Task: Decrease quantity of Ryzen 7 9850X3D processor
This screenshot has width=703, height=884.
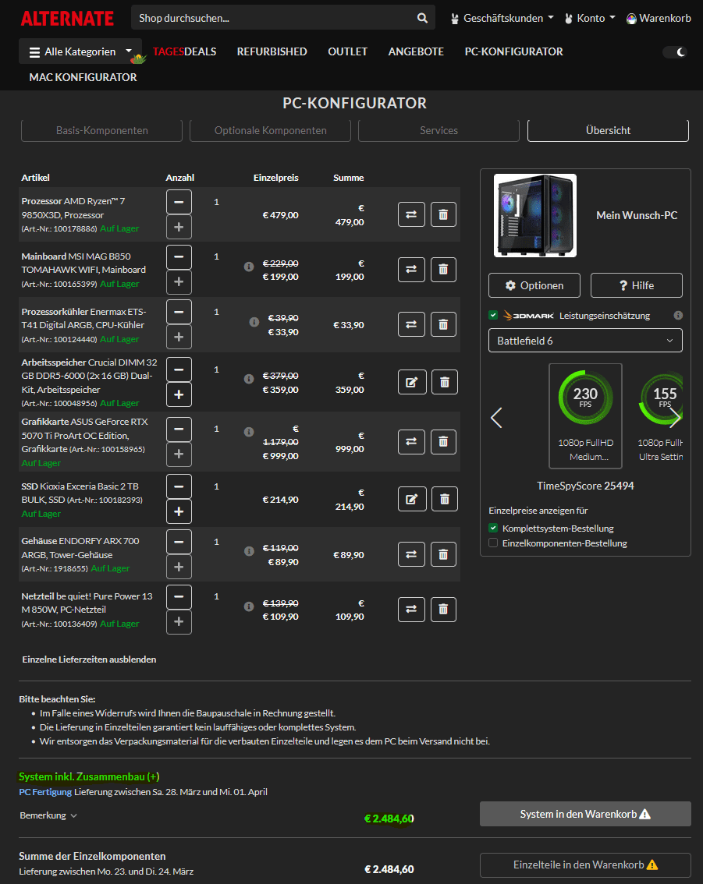Action: point(179,202)
